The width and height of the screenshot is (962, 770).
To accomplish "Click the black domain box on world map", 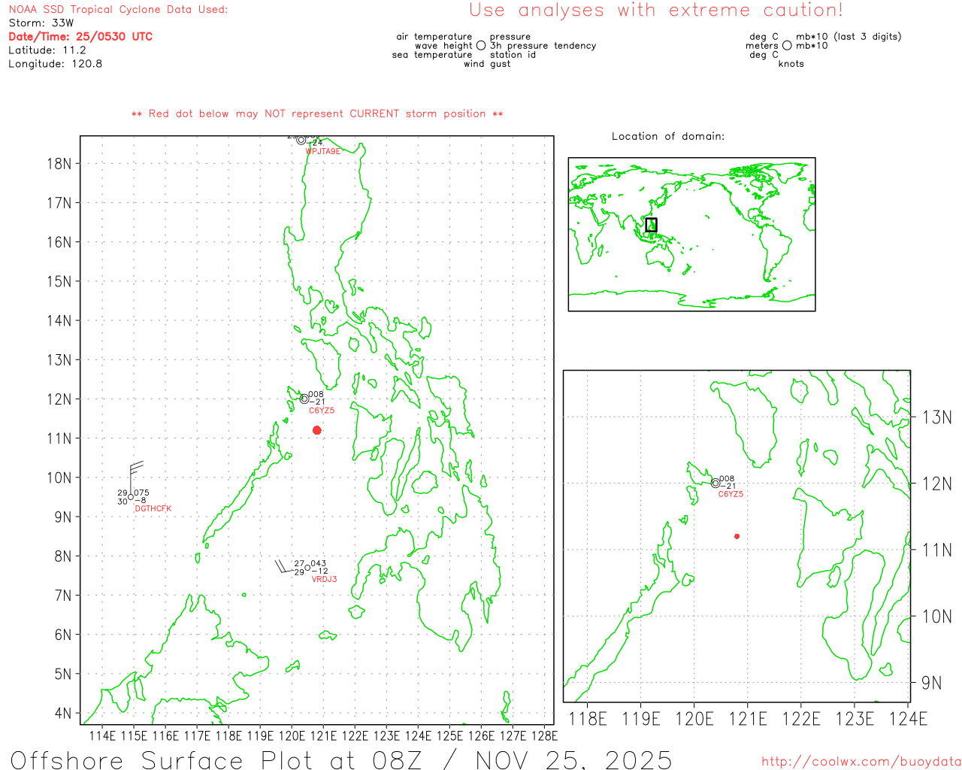I will pyautogui.click(x=651, y=225).
